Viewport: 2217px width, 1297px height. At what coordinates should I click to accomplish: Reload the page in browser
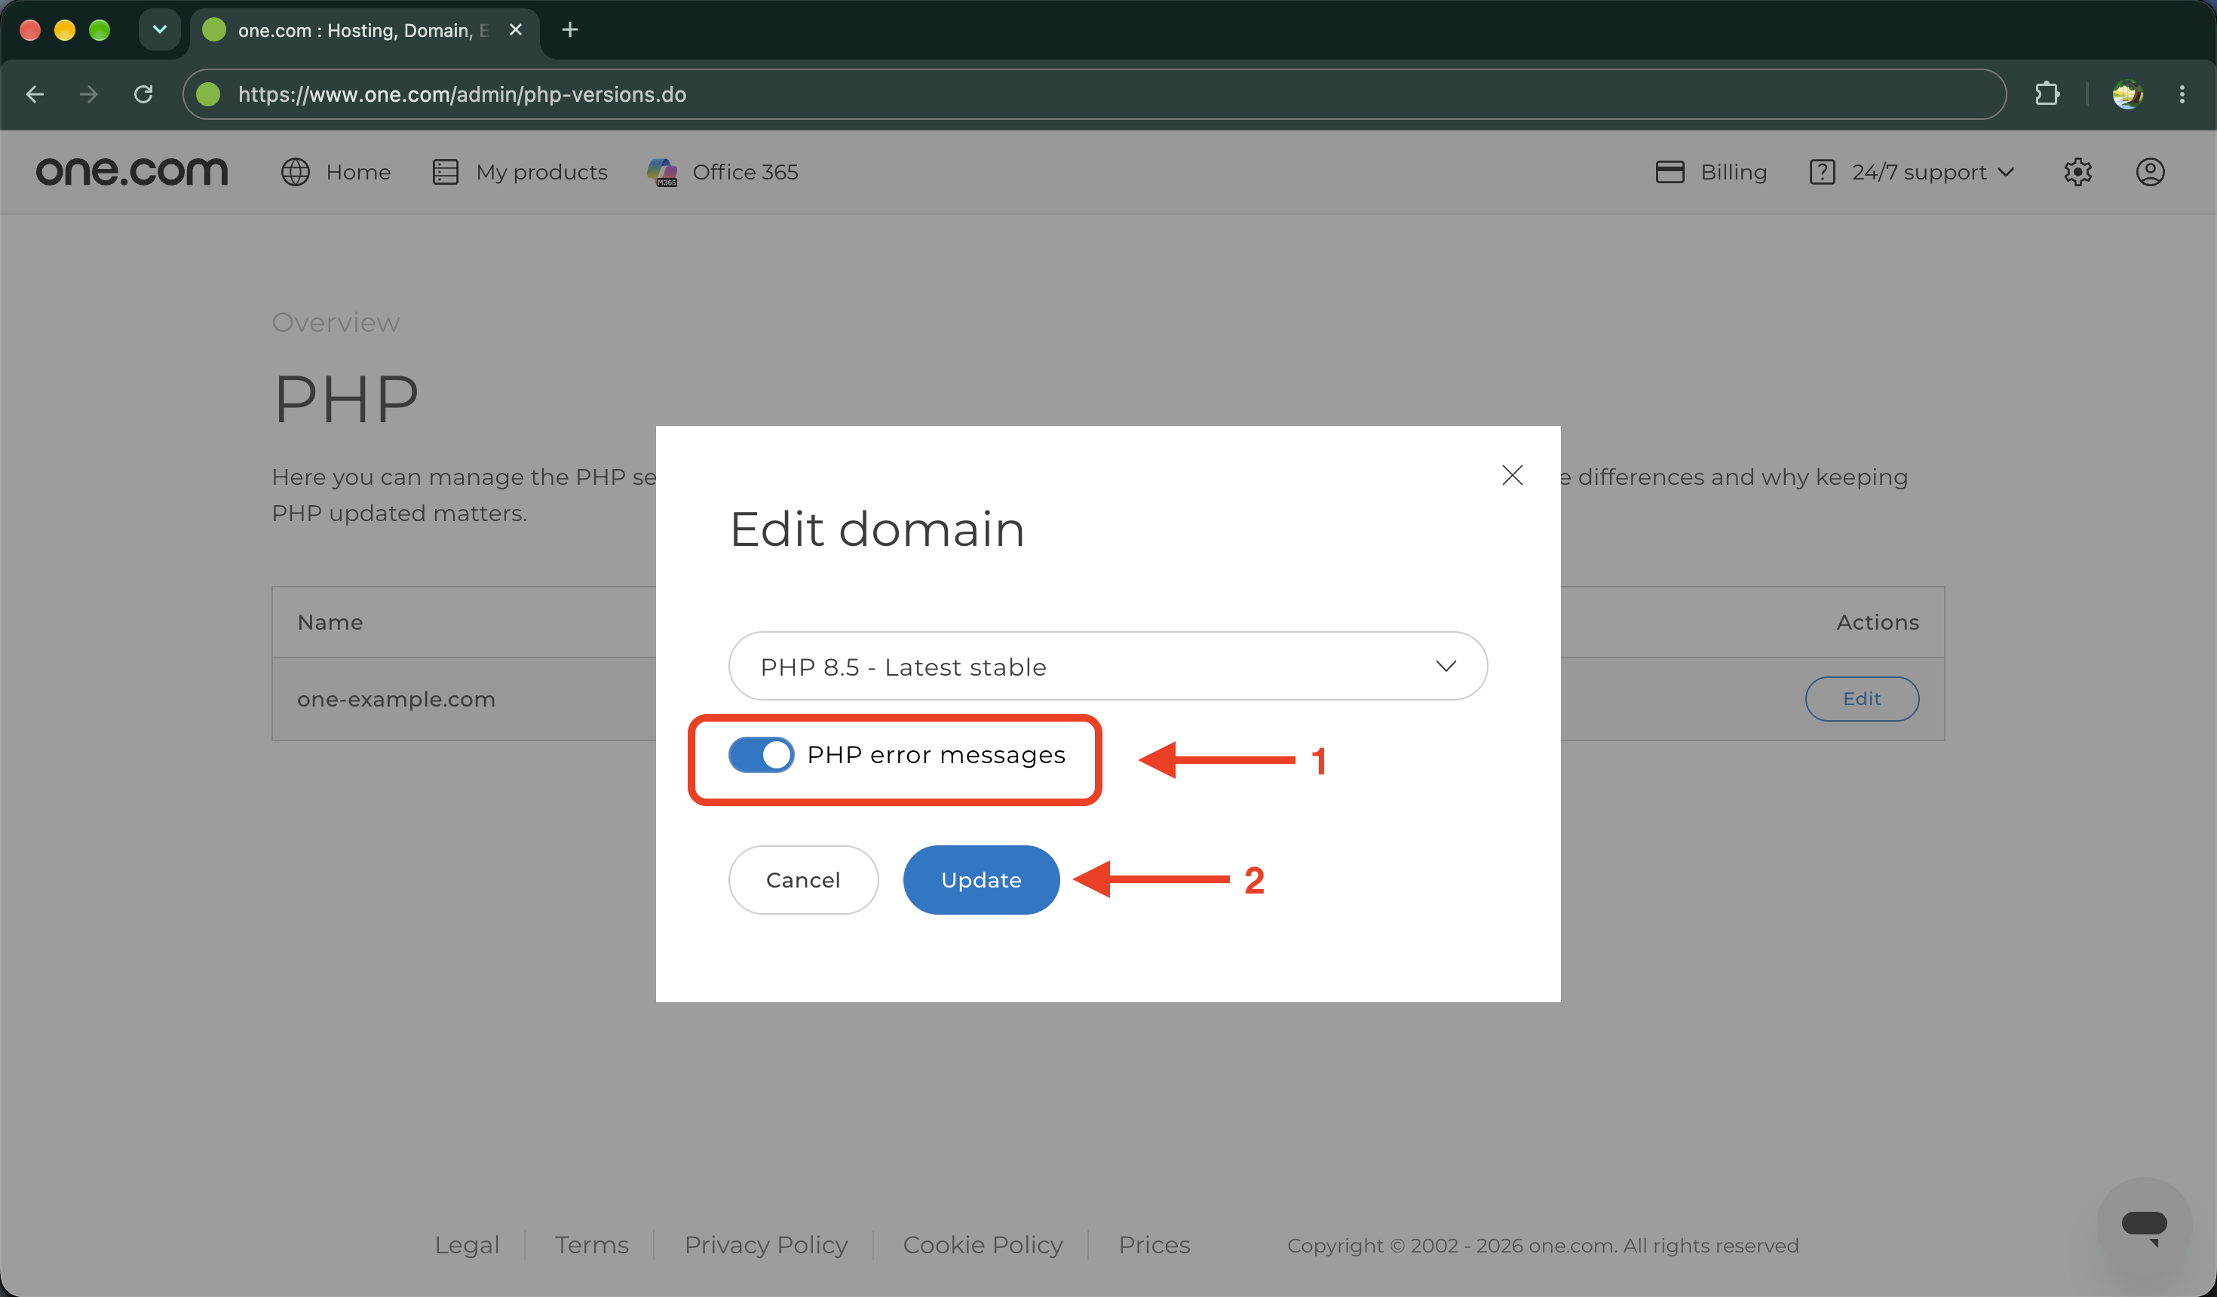coord(143,94)
